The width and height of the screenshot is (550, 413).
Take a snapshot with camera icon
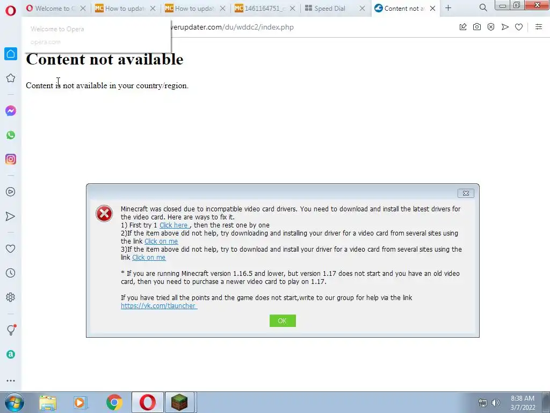pos(477,27)
